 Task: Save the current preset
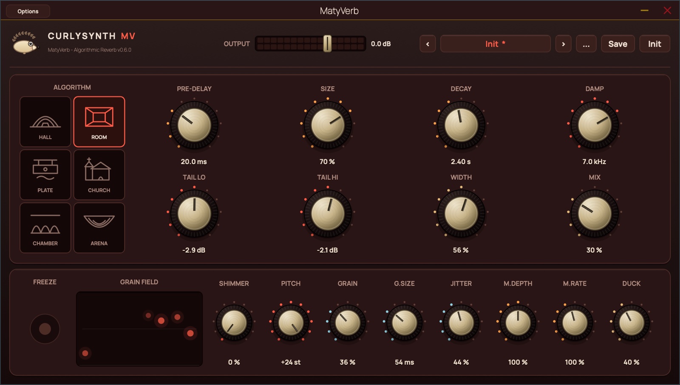pyautogui.click(x=618, y=44)
